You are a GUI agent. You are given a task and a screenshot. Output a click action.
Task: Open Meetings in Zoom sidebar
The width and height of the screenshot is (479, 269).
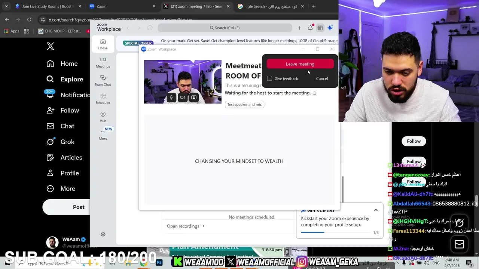tap(103, 62)
